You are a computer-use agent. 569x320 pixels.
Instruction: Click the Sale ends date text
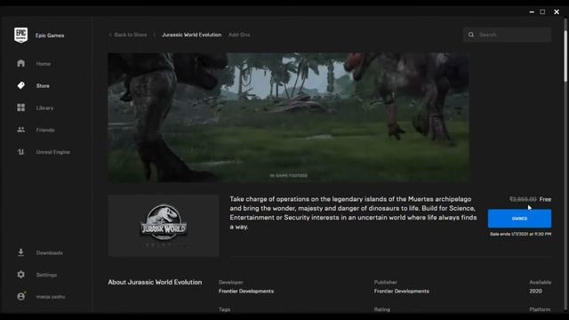tap(520, 235)
